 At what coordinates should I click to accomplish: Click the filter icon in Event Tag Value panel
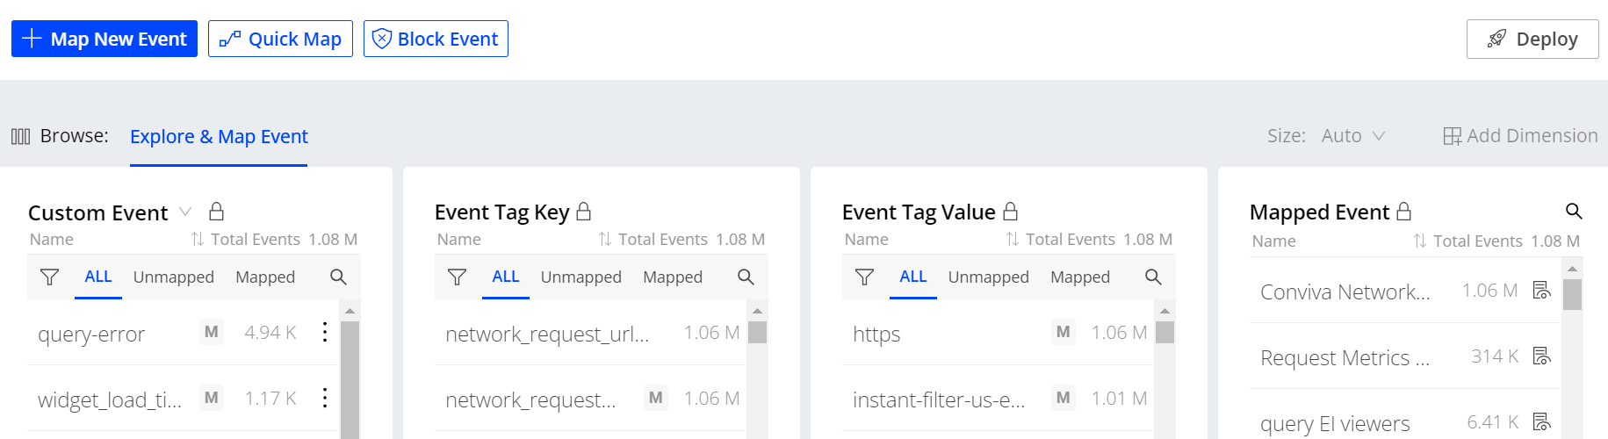point(865,277)
